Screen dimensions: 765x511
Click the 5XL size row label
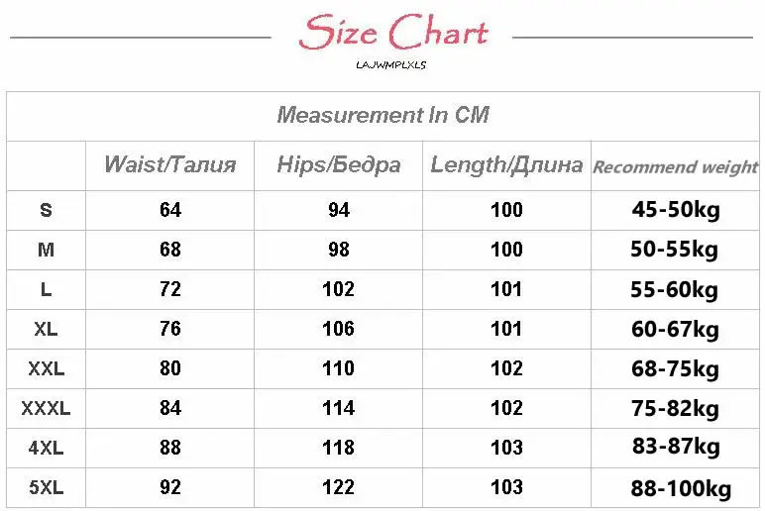pyautogui.click(x=46, y=487)
